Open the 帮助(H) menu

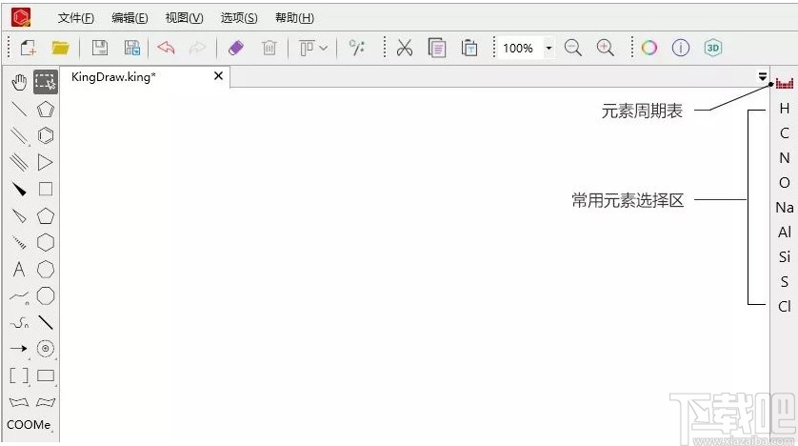click(294, 18)
